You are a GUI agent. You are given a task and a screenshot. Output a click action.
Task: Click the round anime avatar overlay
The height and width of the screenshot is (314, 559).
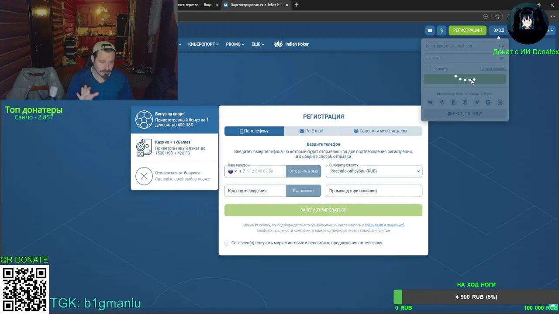coord(528,23)
